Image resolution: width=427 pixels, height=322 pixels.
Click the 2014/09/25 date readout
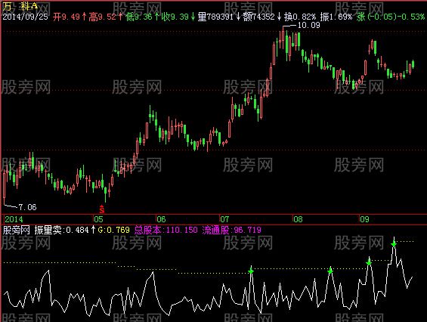coord(26,17)
